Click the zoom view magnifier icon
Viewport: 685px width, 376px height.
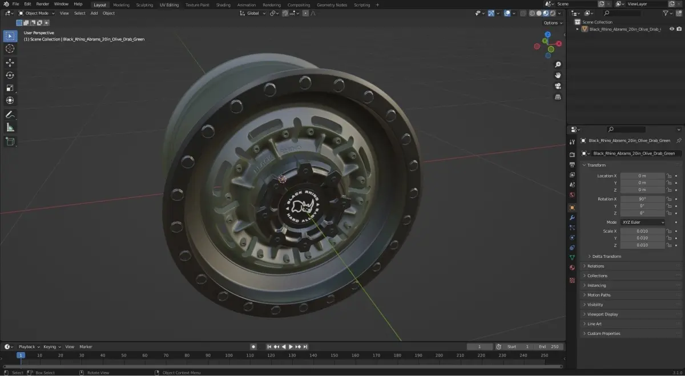(x=558, y=64)
